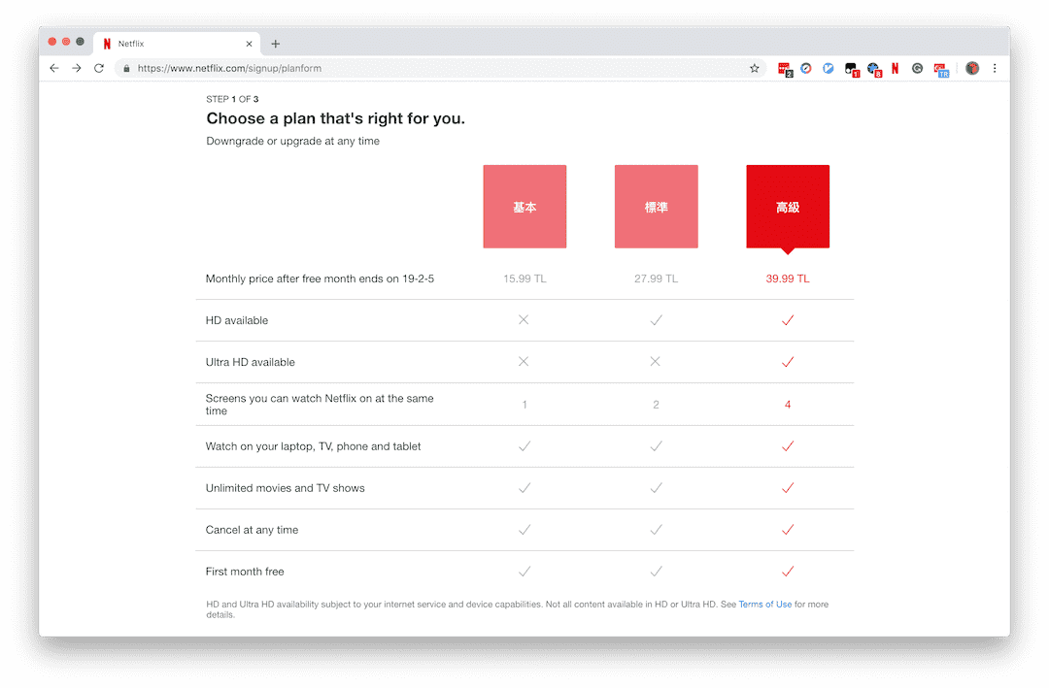Open the extension with the TR badge
The width and height of the screenshot is (1049, 688).
pyautogui.click(x=940, y=69)
